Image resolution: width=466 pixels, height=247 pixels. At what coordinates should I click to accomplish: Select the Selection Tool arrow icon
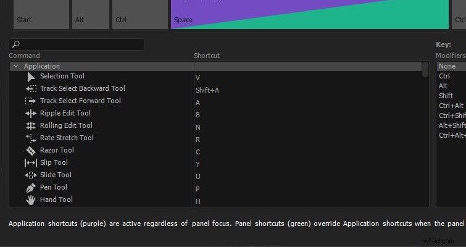[x=31, y=77]
